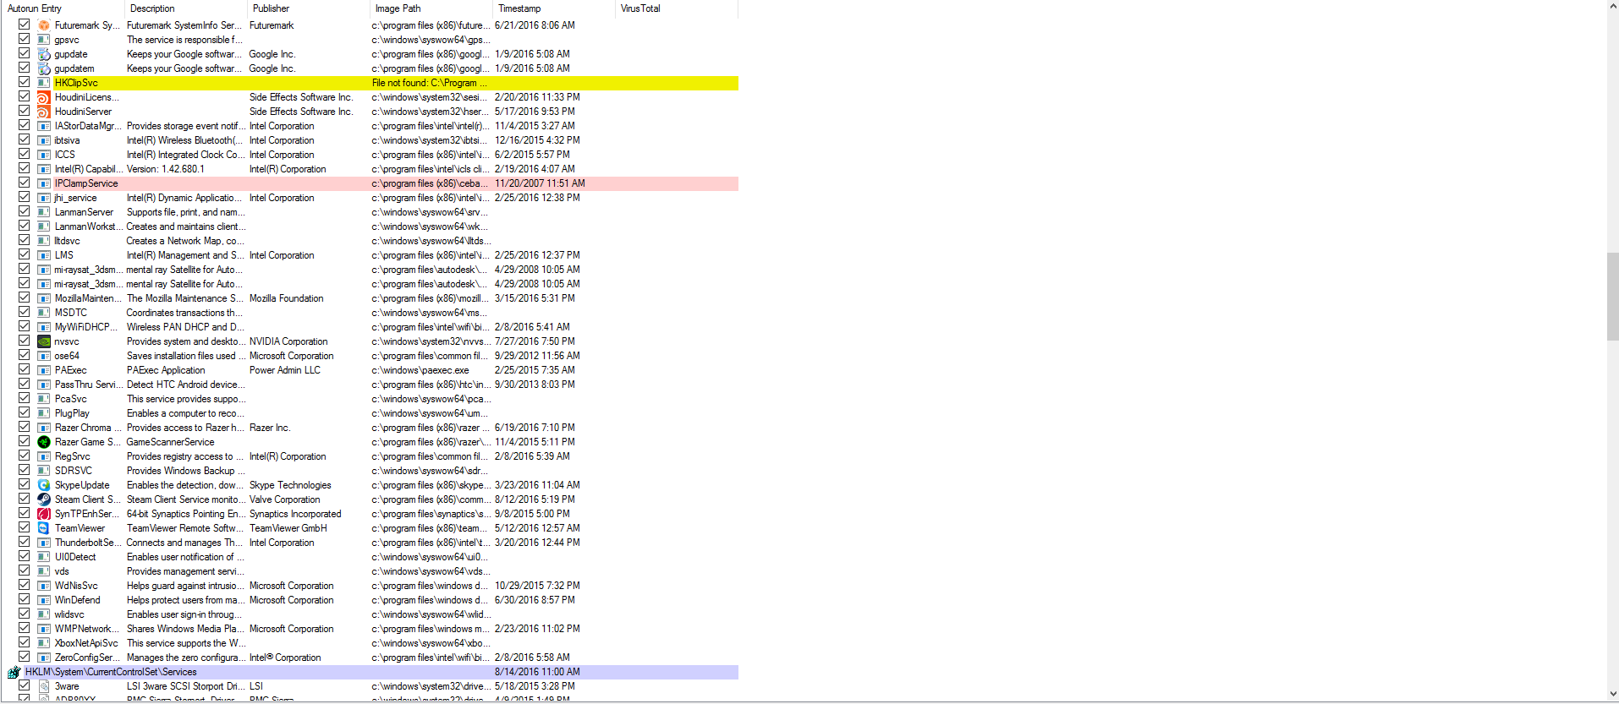
Task: Select the Skype Technologies publisher cell
Action: click(290, 485)
